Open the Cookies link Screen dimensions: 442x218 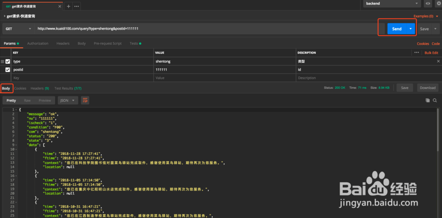pos(423,44)
